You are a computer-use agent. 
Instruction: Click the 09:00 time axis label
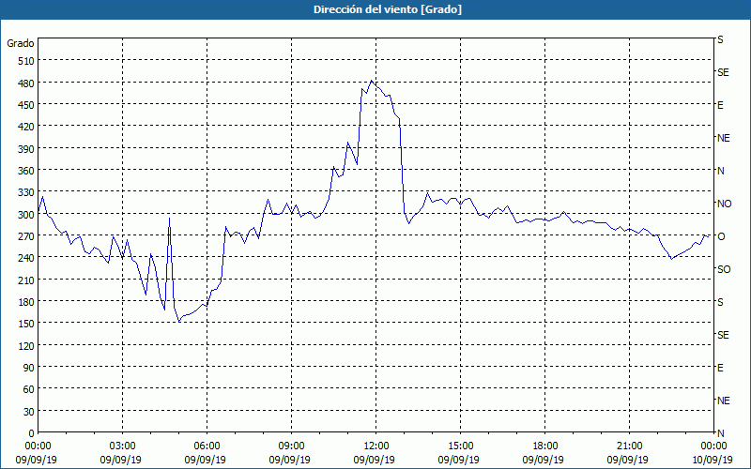[x=291, y=446]
